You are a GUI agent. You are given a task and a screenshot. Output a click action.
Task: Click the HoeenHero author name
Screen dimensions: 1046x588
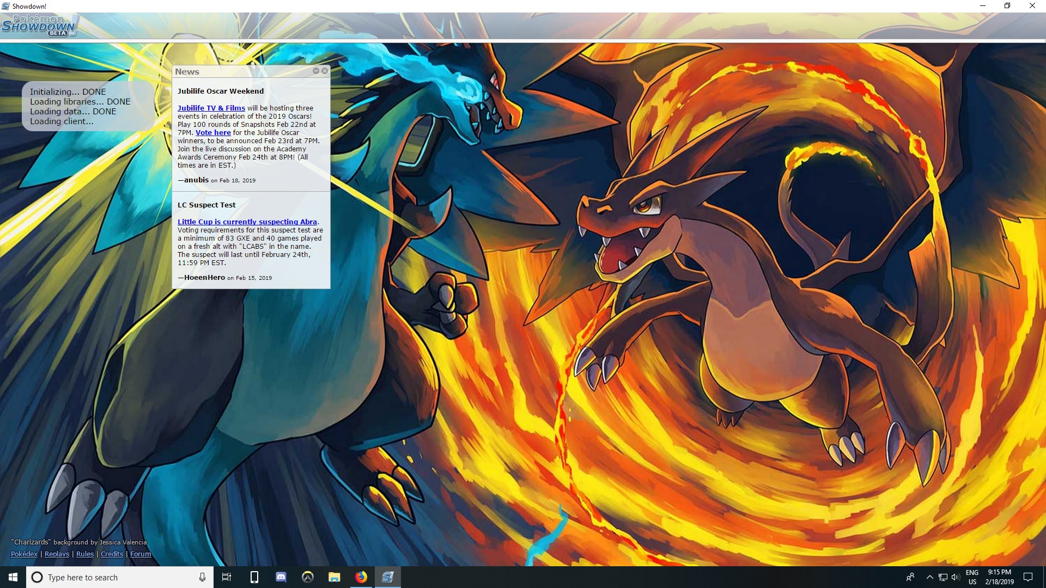point(204,277)
